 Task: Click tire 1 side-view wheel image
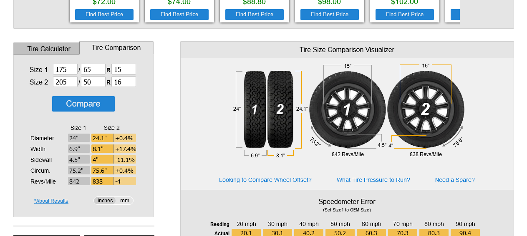click(x=347, y=109)
